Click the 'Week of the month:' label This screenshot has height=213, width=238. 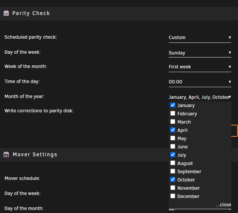click(x=26, y=66)
